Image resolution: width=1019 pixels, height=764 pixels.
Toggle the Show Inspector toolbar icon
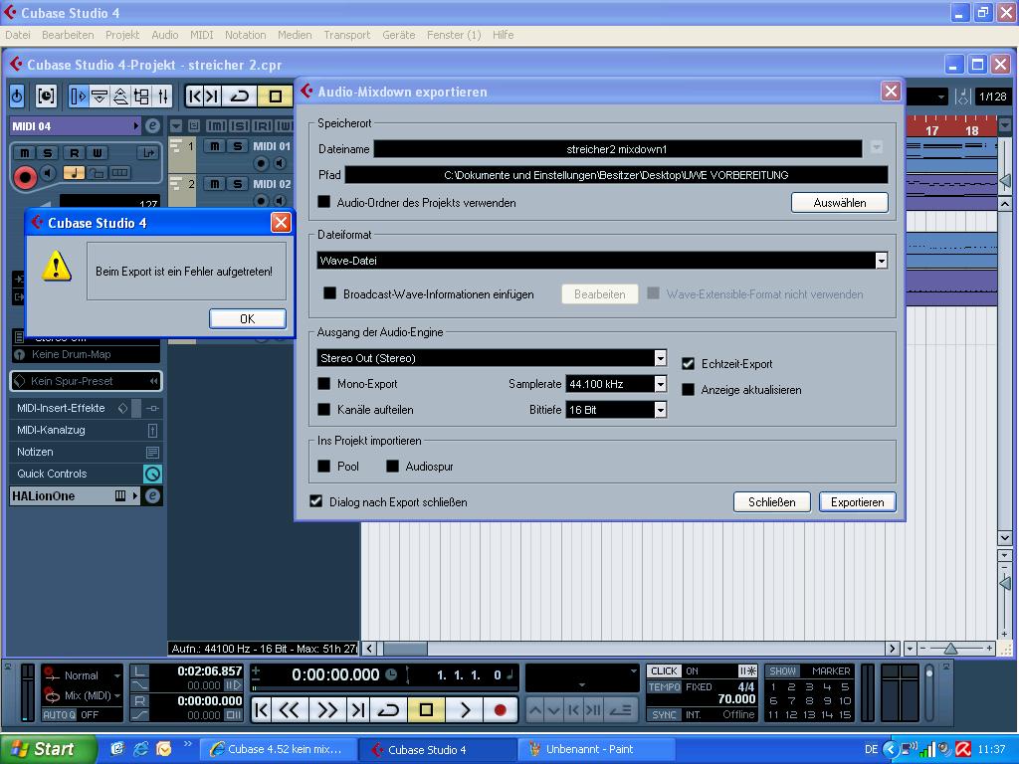(78, 96)
